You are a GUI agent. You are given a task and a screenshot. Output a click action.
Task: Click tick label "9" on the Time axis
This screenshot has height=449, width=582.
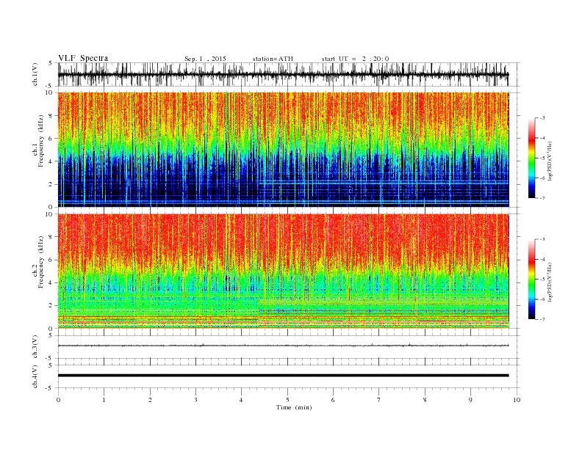(x=470, y=400)
